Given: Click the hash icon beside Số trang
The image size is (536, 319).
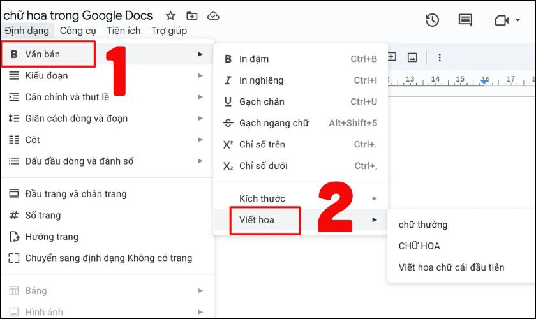Looking at the screenshot, I should point(14,216).
